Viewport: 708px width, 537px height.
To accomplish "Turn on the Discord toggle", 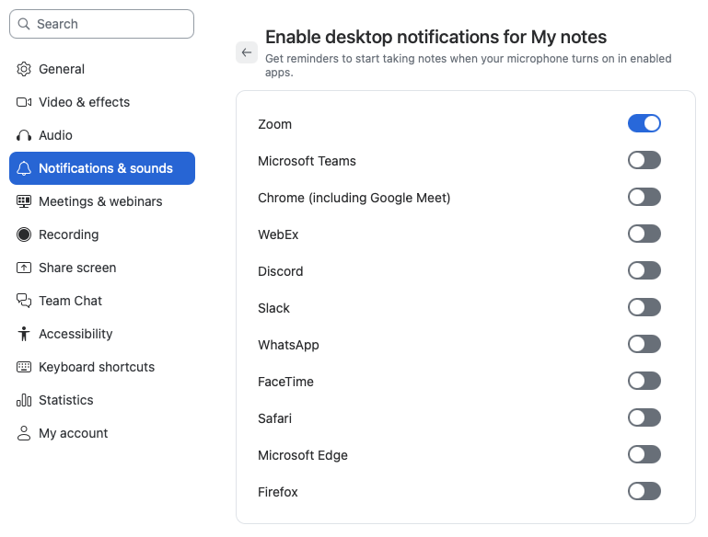I will click(644, 270).
